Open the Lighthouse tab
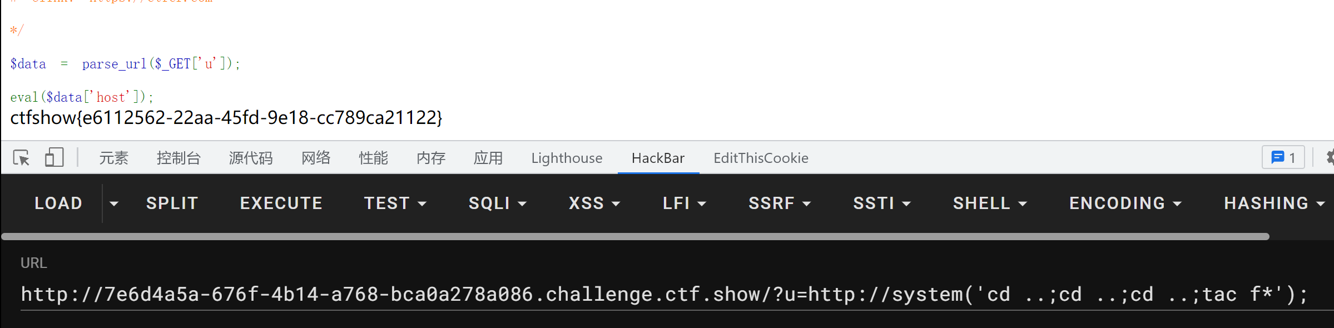This screenshot has height=328, width=1334. [567, 158]
